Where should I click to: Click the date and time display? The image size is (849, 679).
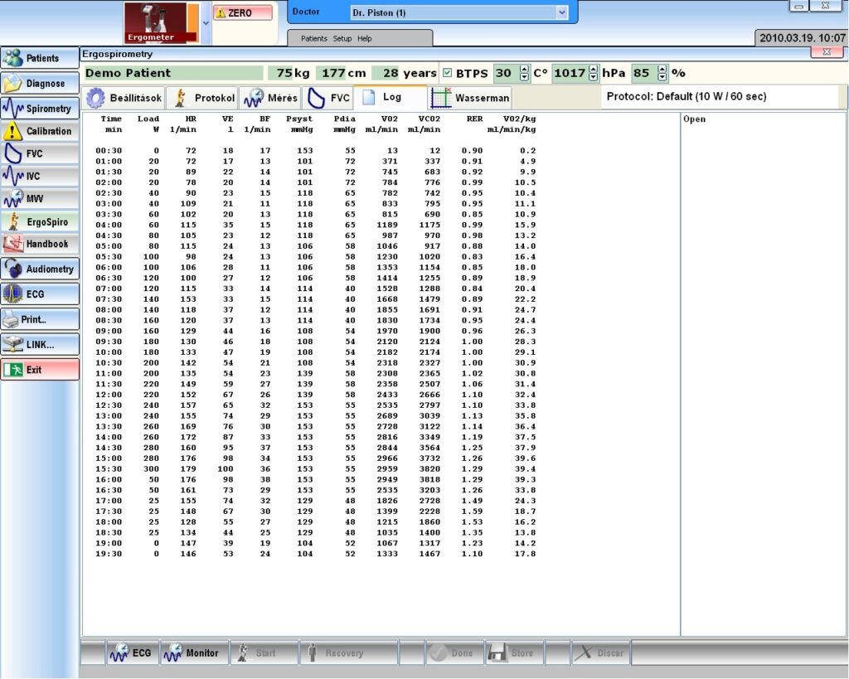[x=802, y=38]
